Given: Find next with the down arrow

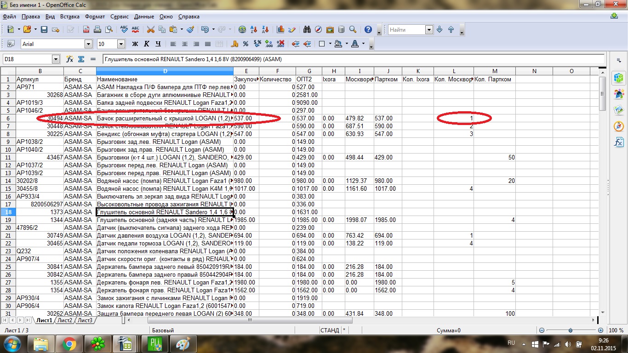Looking at the screenshot, I should pos(440,29).
